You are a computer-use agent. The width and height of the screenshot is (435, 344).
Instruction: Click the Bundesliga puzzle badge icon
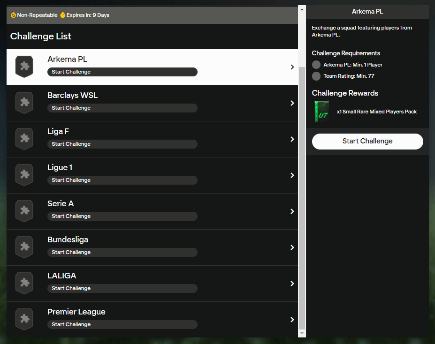click(x=24, y=247)
